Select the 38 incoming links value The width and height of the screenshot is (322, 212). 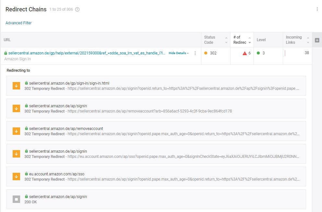point(307,53)
